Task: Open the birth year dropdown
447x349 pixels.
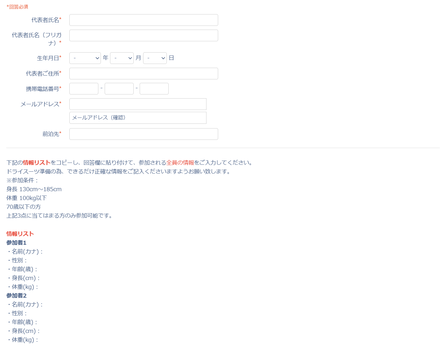Action: (85, 58)
